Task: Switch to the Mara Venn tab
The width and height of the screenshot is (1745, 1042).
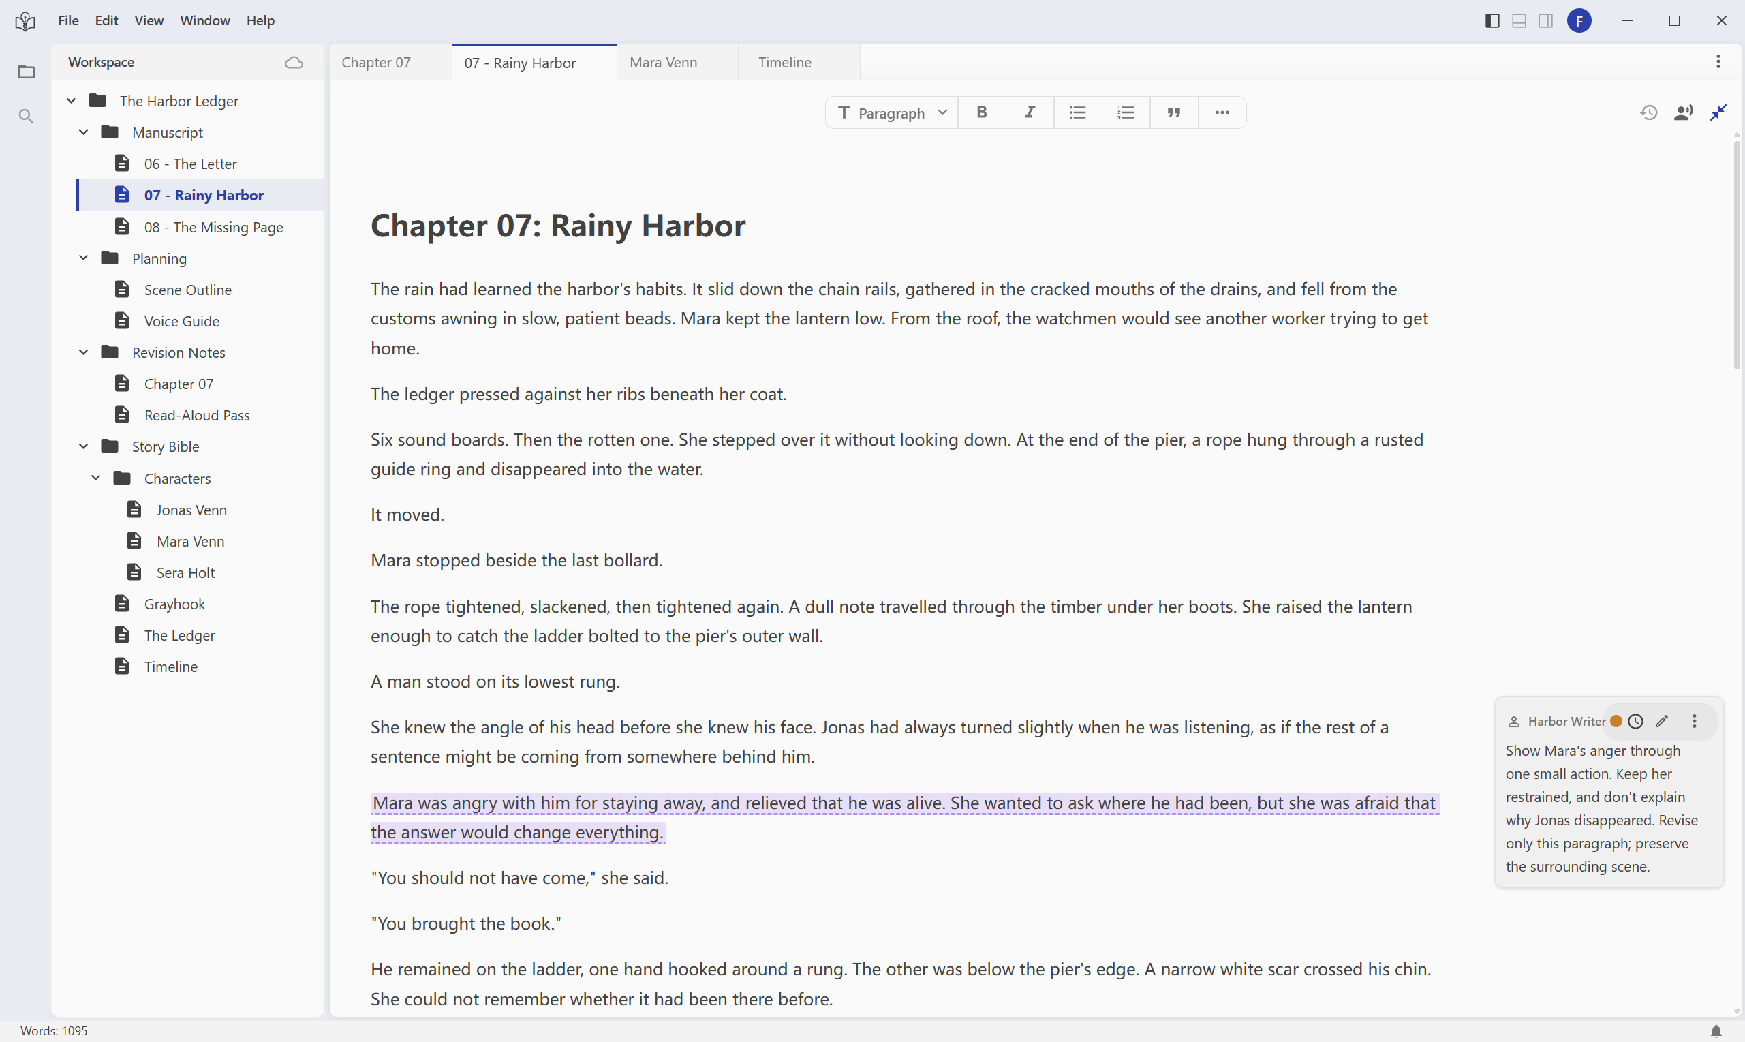Action: click(677, 62)
